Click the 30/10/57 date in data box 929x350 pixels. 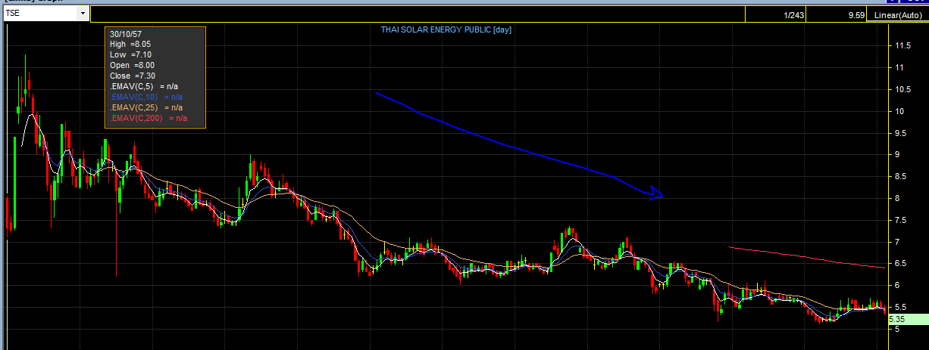coord(125,35)
